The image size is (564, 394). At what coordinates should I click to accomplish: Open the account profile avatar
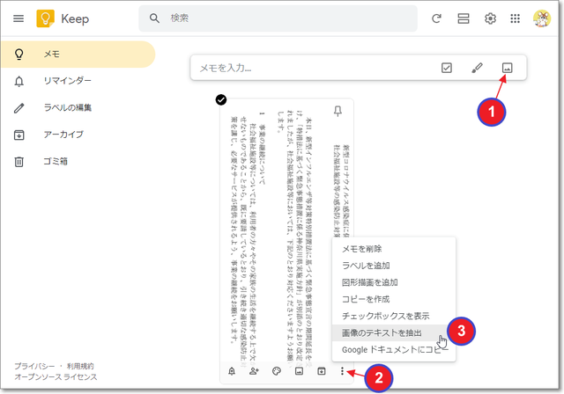(x=543, y=18)
